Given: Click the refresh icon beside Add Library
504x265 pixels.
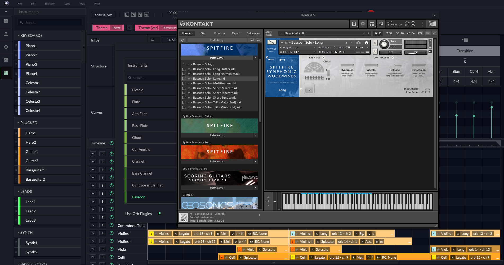Looking at the screenshot, I should click(x=183, y=40).
